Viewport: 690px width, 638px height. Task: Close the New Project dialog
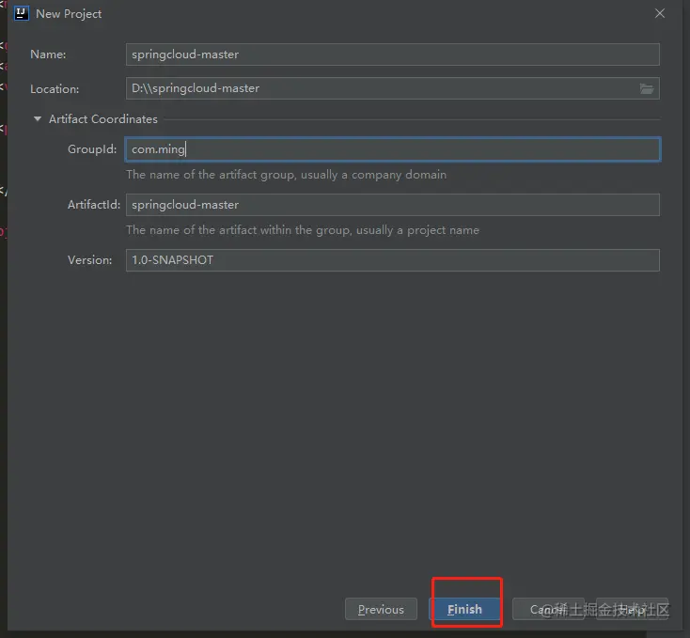[660, 14]
